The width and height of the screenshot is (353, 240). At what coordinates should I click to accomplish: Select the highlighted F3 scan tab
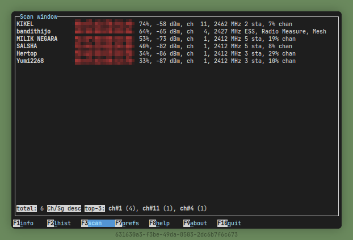(92, 224)
